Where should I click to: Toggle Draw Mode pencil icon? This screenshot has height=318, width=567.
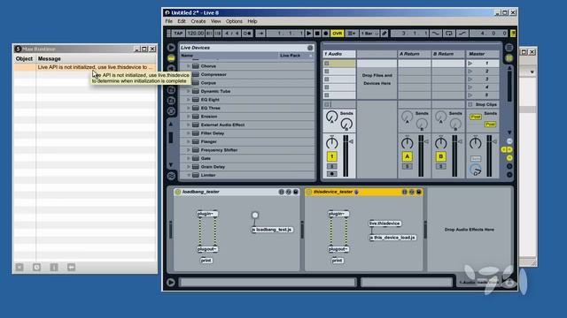tap(384, 34)
